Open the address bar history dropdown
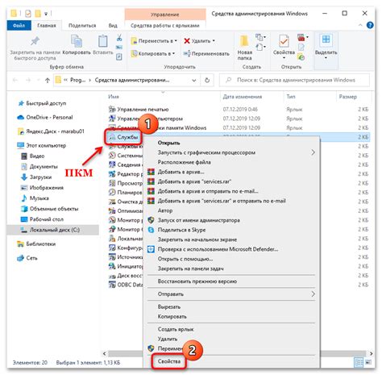The width and height of the screenshot is (382, 375). (x=194, y=80)
